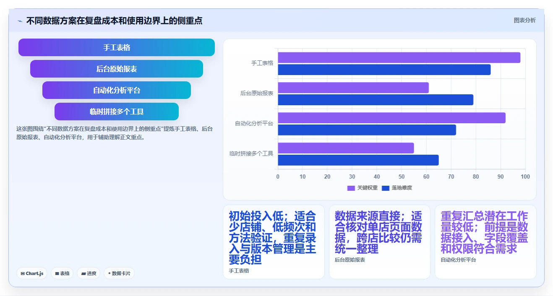Click the 临时拼接多个工具 y-axis label
This screenshot has width=553, height=296.
pos(251,153)
